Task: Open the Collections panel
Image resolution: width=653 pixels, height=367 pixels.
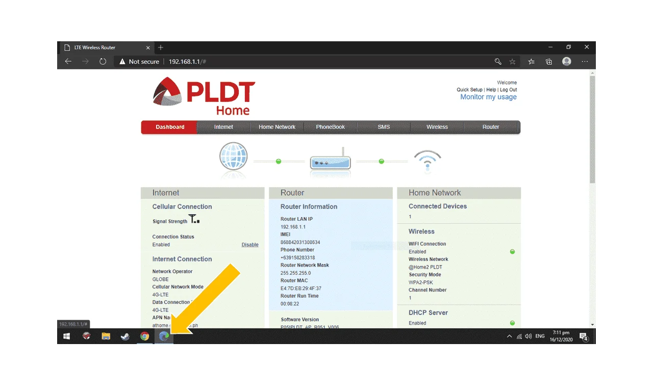Action: [549, 62]
